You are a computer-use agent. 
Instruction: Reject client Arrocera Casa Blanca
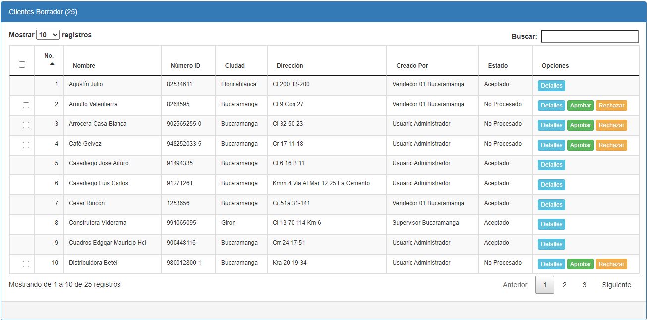coord(611,125)
